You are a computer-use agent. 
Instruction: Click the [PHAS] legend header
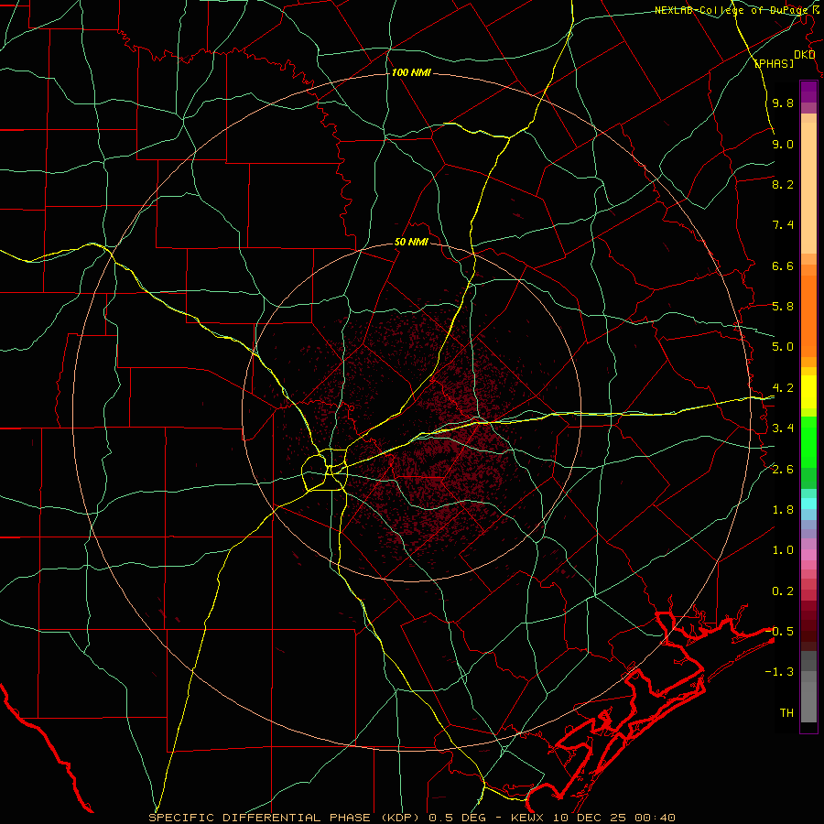tap(774, 64)
